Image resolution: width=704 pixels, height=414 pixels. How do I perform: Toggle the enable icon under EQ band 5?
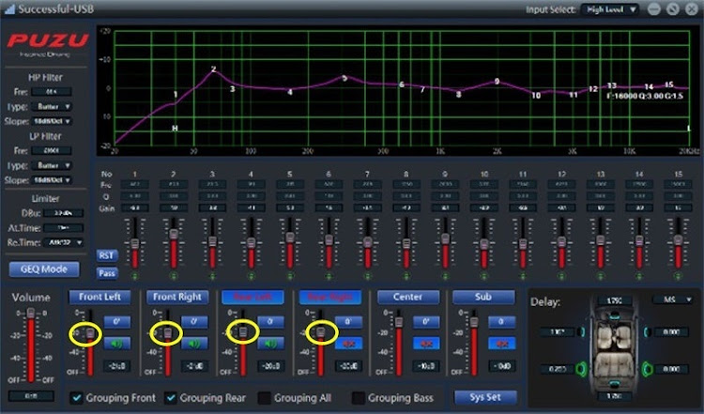tap(290, 276)
